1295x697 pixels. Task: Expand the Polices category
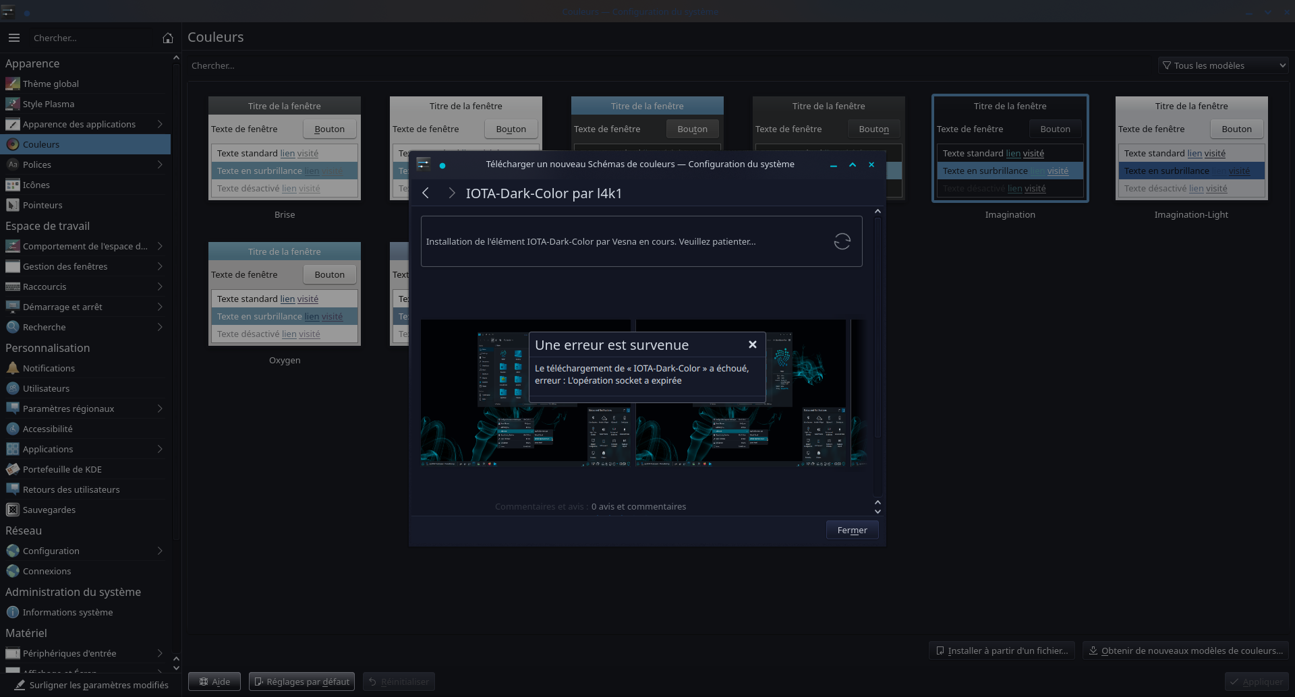tap(160, 164)
